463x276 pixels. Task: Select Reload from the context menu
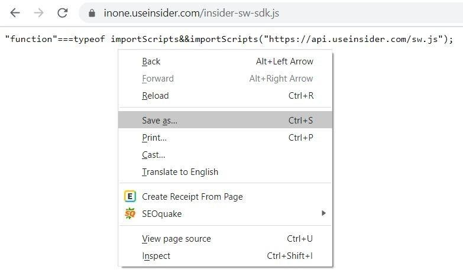(x=156, y=96)
